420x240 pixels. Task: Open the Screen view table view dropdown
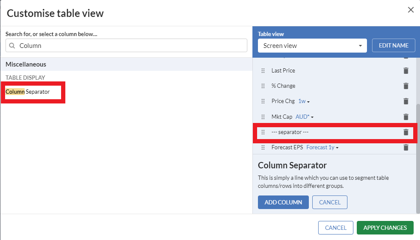tap(312, 45)
